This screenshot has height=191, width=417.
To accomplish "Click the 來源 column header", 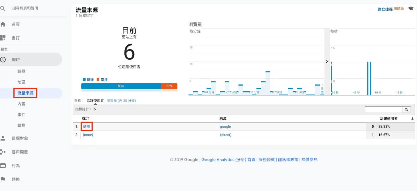I will 223,119.
